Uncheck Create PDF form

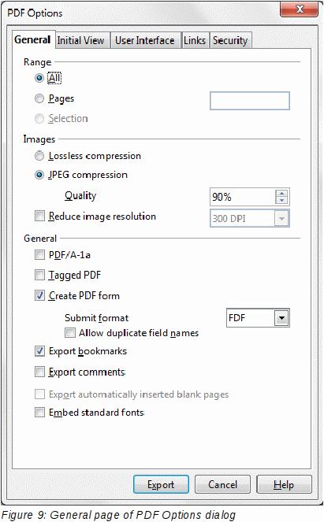click(39, 295)
